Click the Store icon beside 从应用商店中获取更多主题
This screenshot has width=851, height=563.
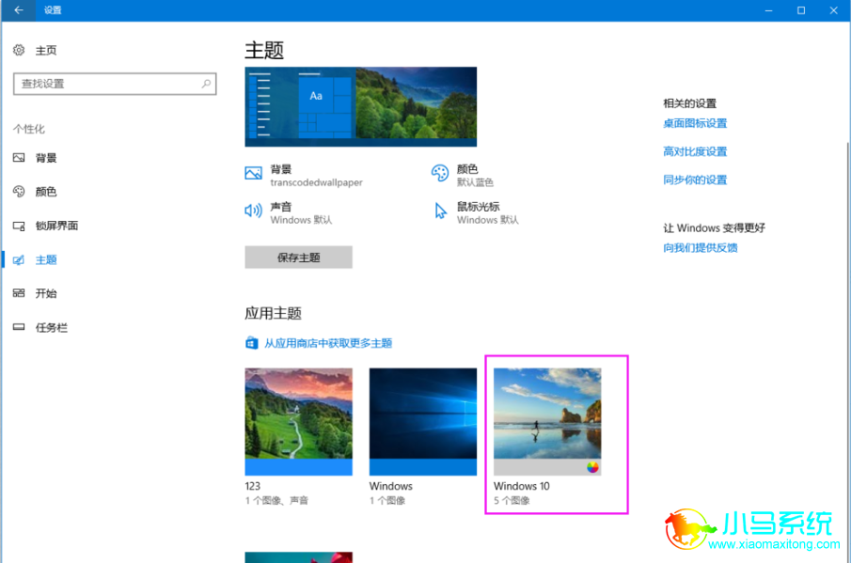[252, 343]
